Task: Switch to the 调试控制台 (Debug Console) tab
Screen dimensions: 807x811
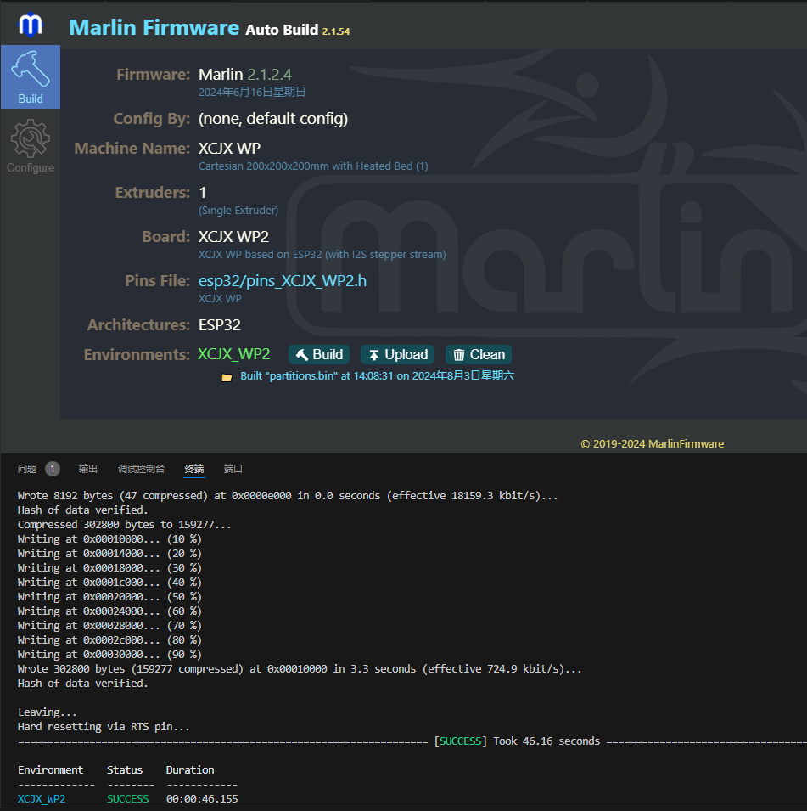Action: 141,469
